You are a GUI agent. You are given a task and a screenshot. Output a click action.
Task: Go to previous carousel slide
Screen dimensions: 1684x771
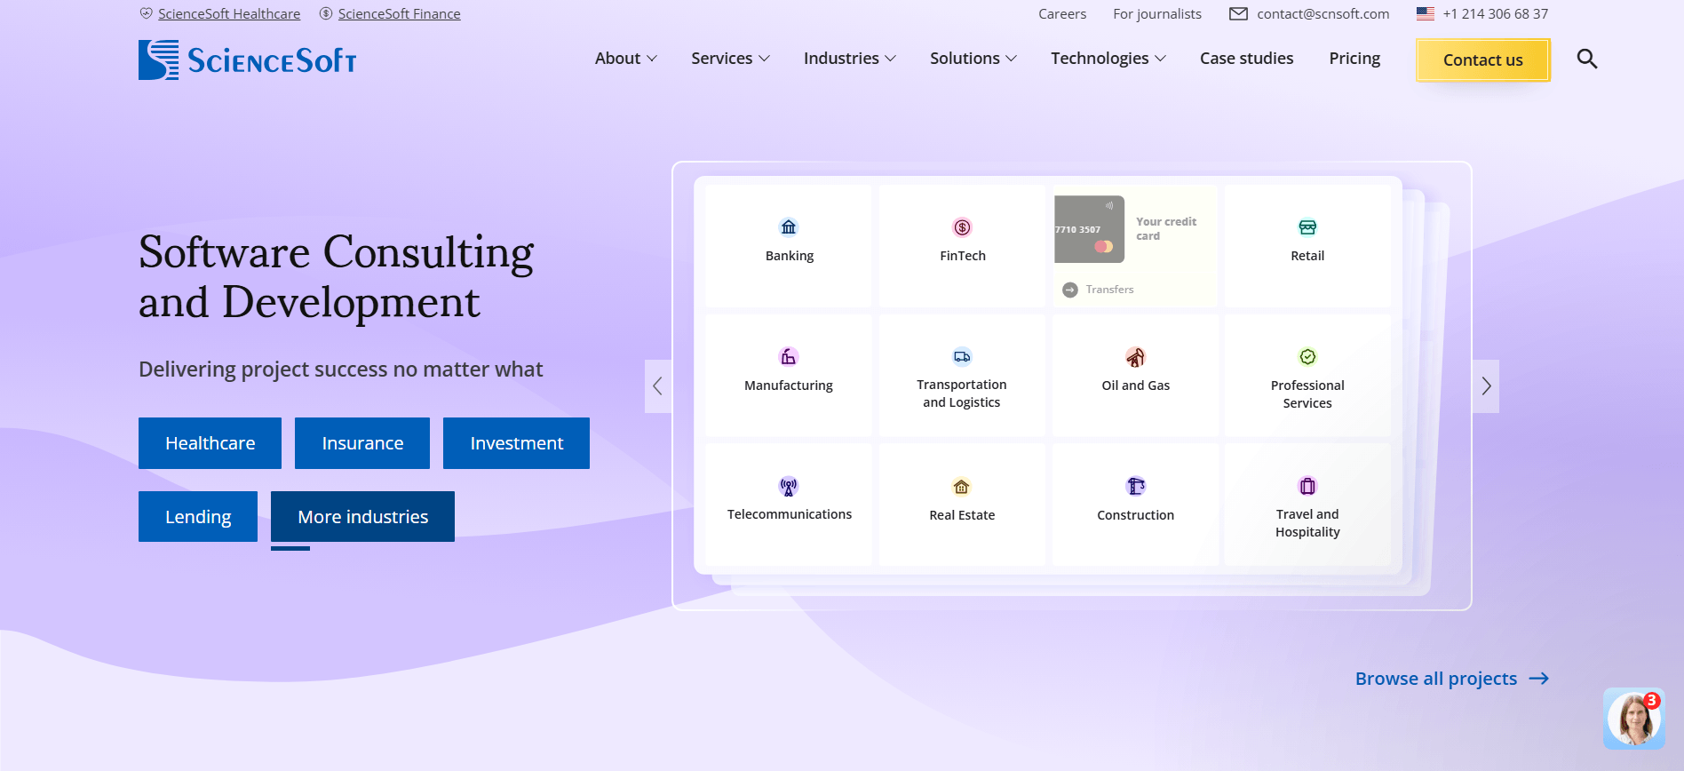tap(658, 386)
